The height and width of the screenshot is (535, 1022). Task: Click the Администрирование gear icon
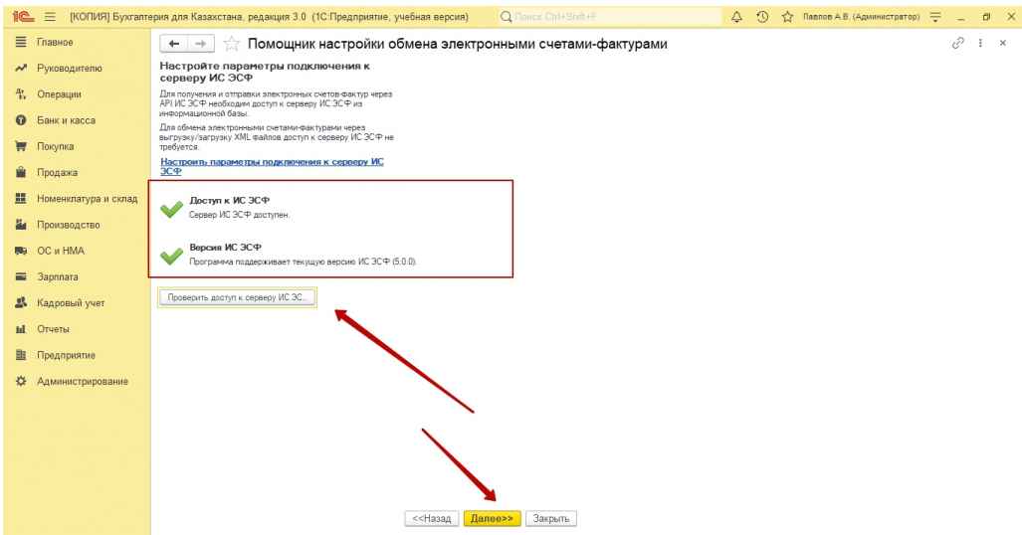tap(21, 381)
